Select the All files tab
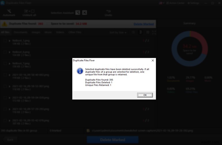 (x=5, y=32)
